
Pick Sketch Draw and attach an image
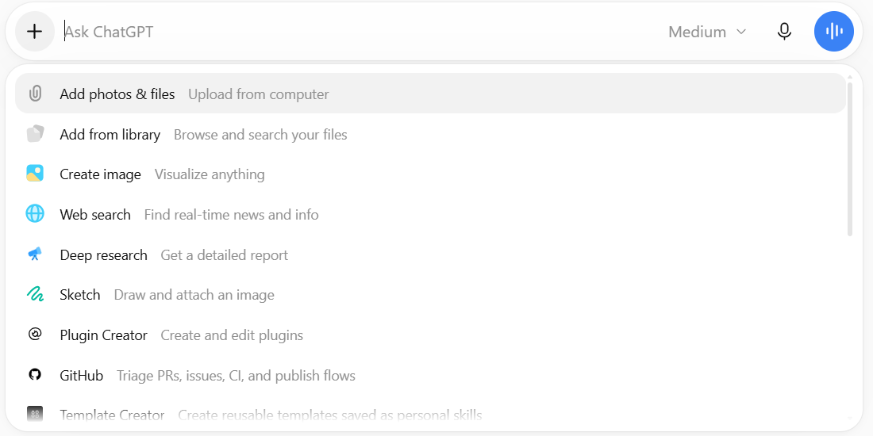pos(430,294)
